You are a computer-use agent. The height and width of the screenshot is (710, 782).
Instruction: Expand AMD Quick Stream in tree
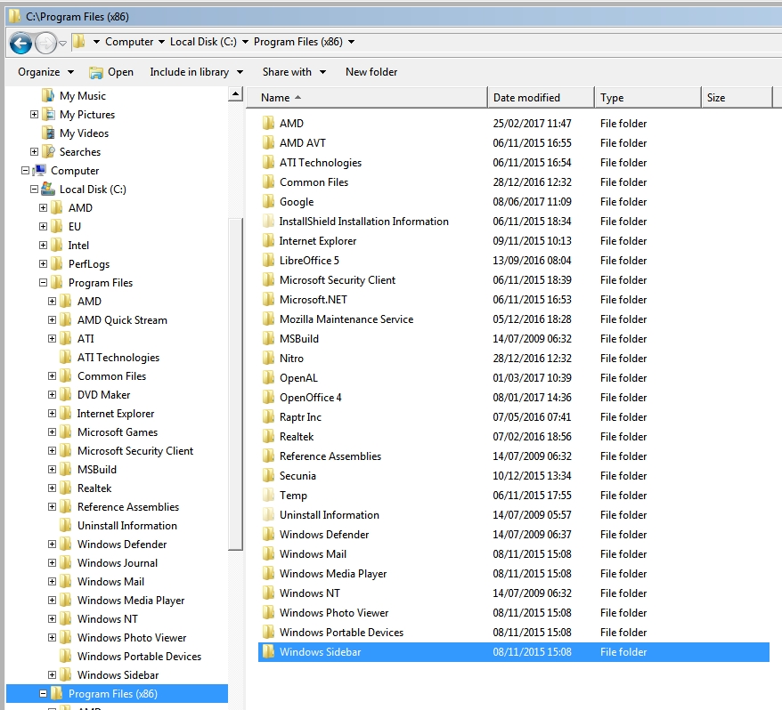pos(52,320)
